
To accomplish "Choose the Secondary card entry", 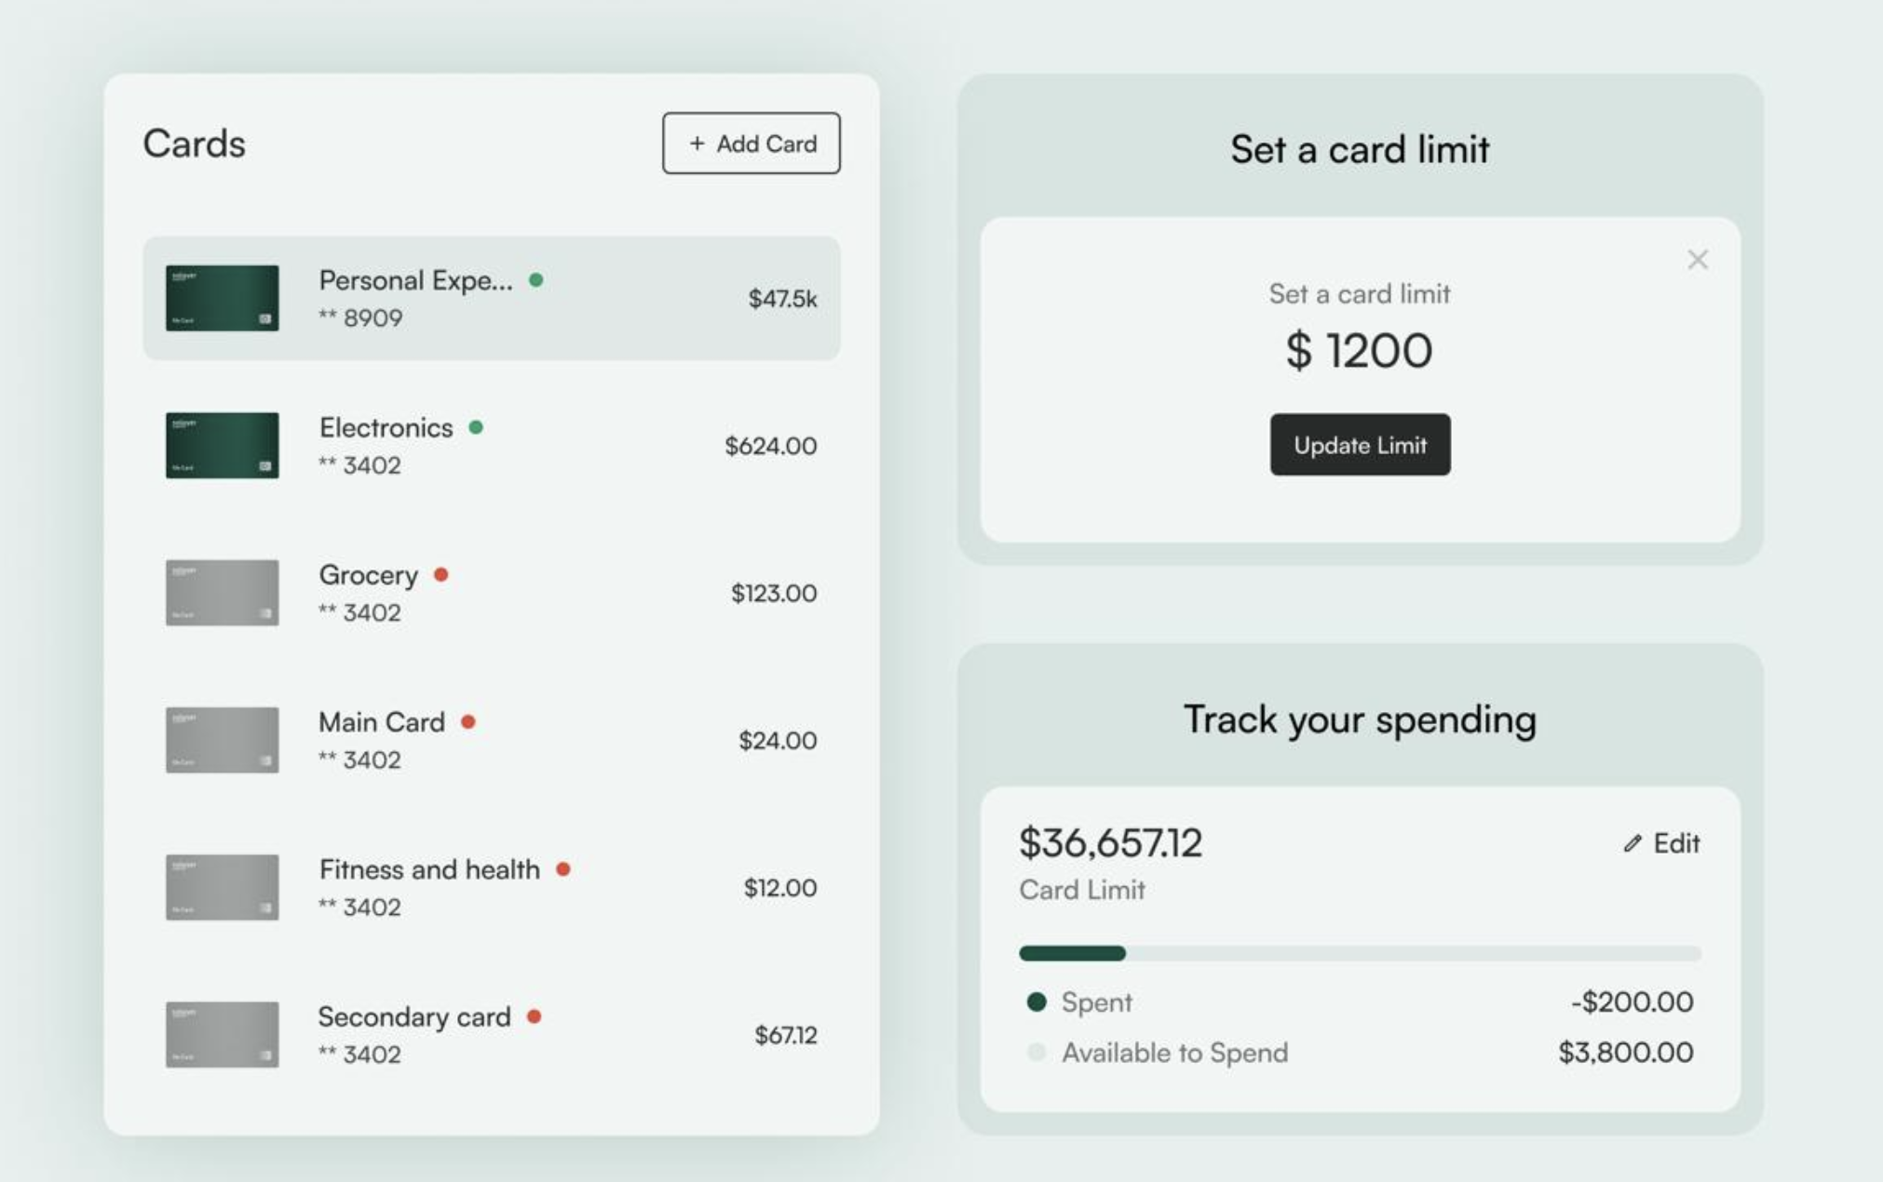I will tap(492, 1034).
